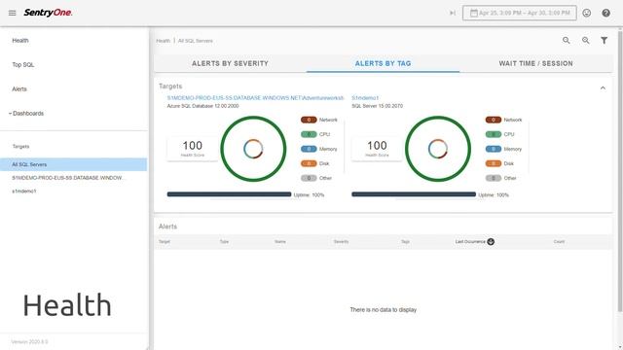Collapse the Targets panel chevron
623x350 pixels.
[603, 87]
